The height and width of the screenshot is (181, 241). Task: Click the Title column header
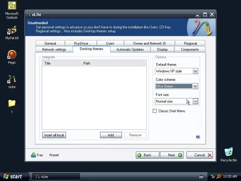click(x=62, y=63)
